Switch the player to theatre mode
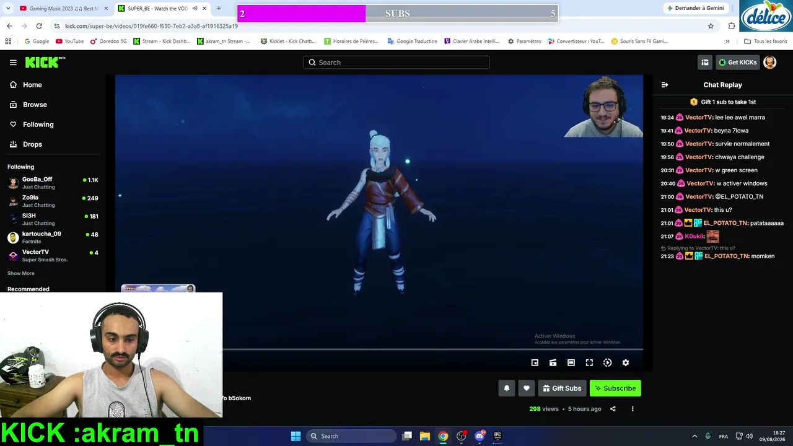This screenshot has width=793, height=446. click(571, 363)
